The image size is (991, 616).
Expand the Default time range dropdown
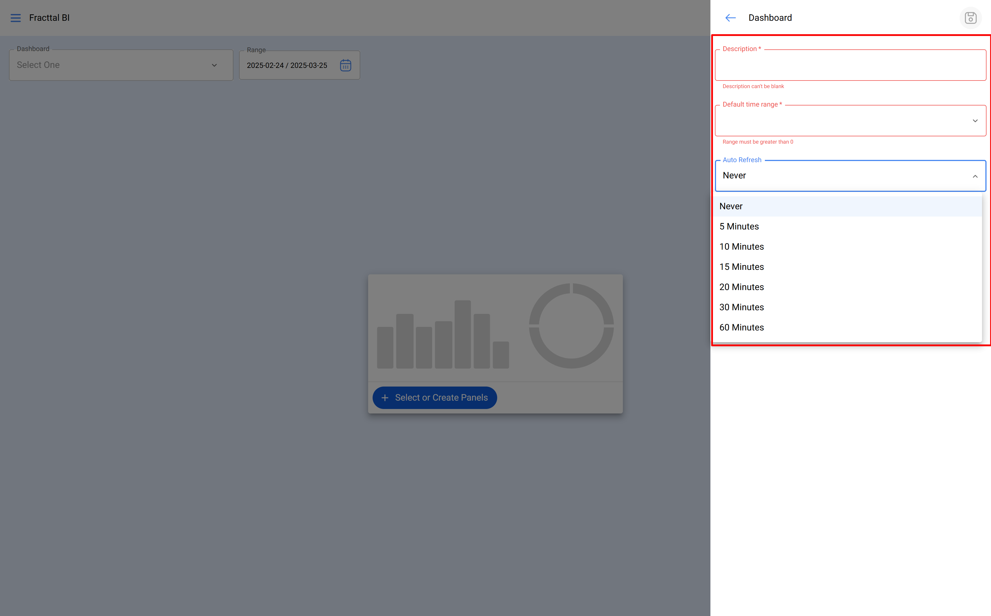850,121
